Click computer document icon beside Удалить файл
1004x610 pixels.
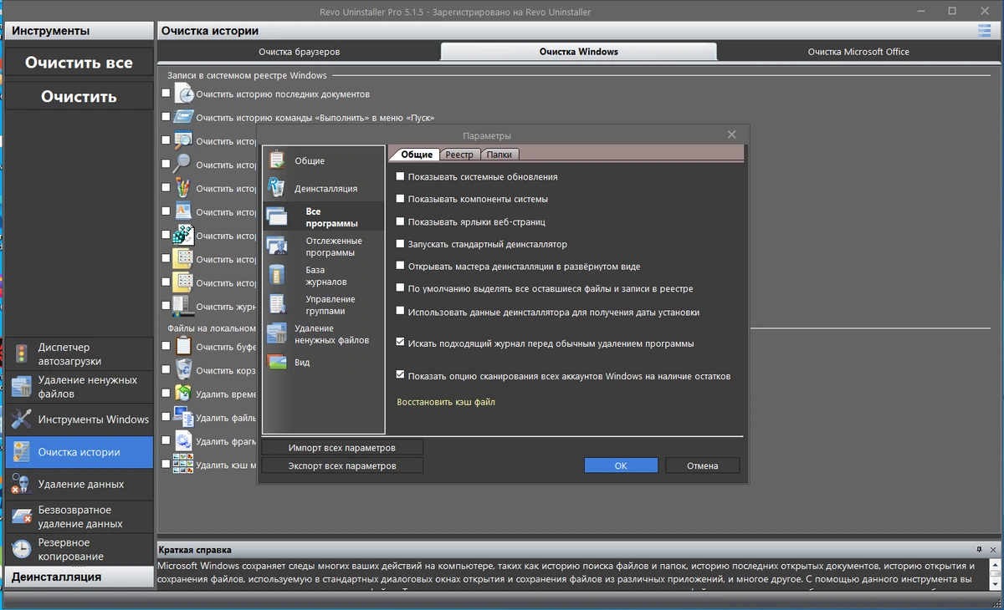[183, 416]
